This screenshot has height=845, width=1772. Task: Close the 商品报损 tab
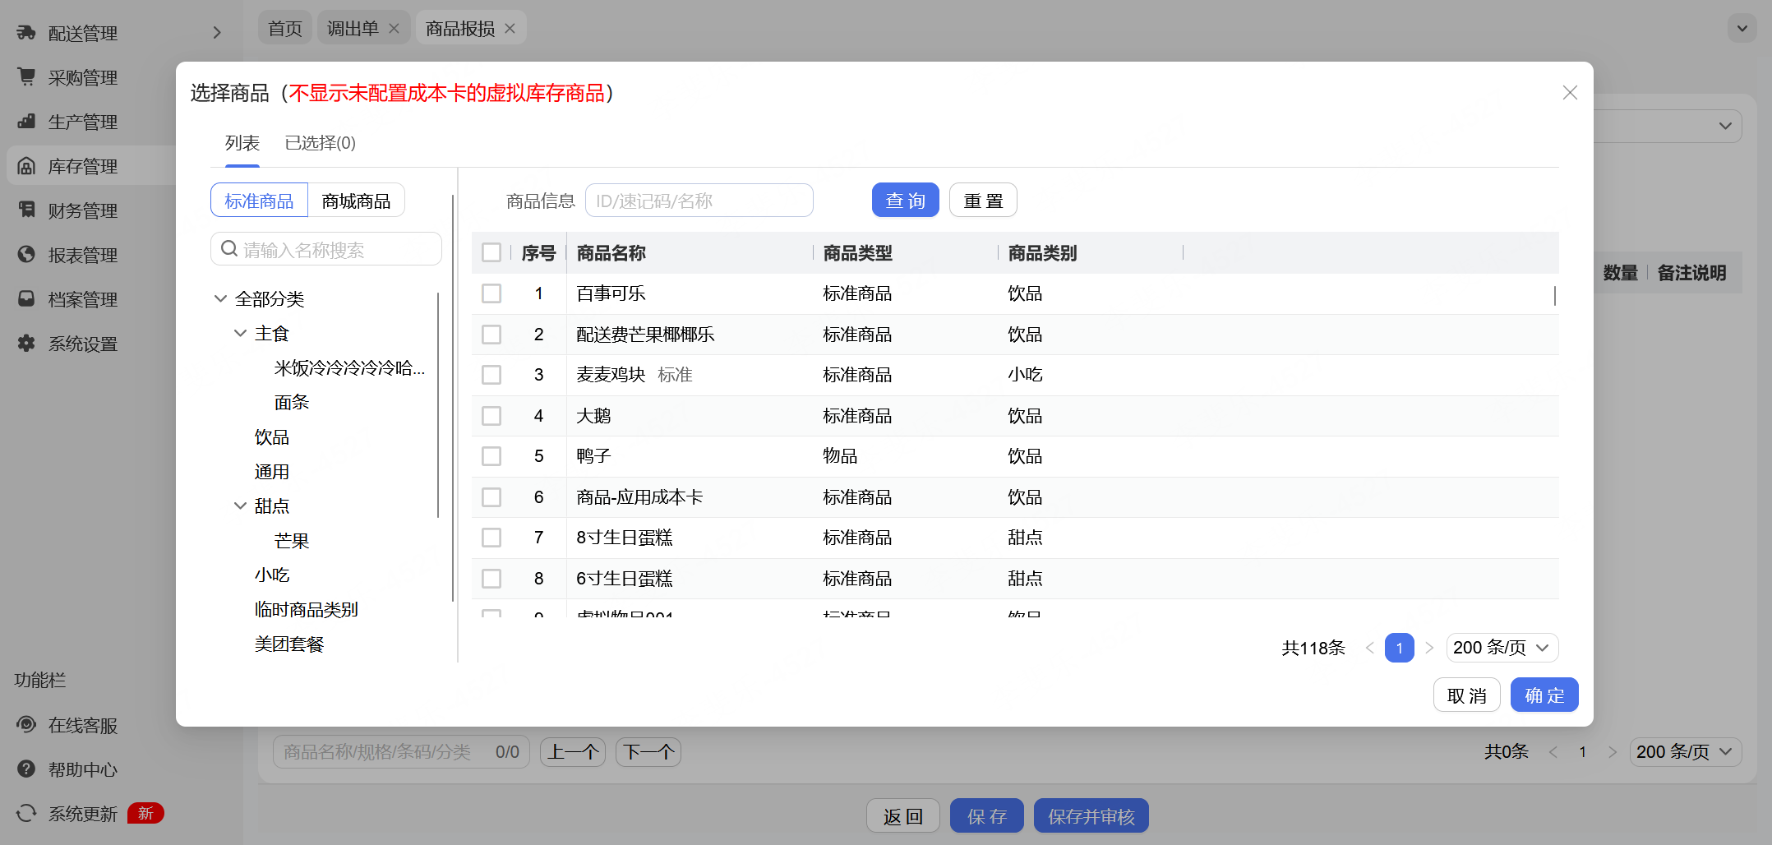coord(510,29)
